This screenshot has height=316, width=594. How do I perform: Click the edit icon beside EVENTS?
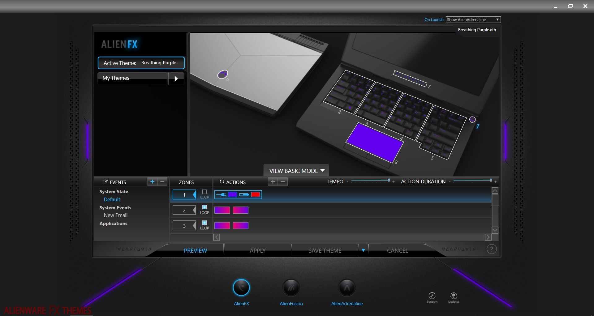click(x=106, y=182)
